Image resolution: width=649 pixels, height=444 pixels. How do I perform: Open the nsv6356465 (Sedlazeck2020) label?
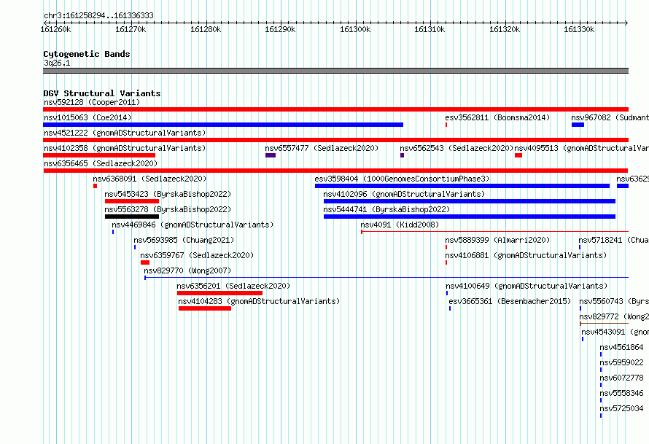pyautogui.click(x=101, y=163)
